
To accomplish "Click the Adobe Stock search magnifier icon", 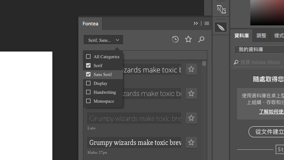I will tap(236, 62).
